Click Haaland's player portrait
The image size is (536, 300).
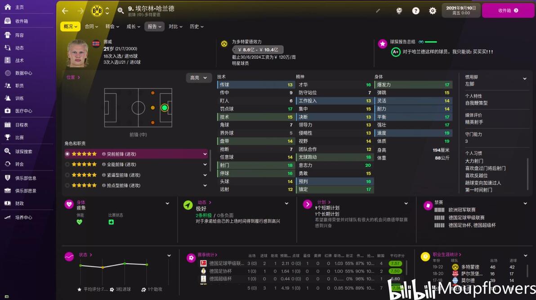coord(78,53)
